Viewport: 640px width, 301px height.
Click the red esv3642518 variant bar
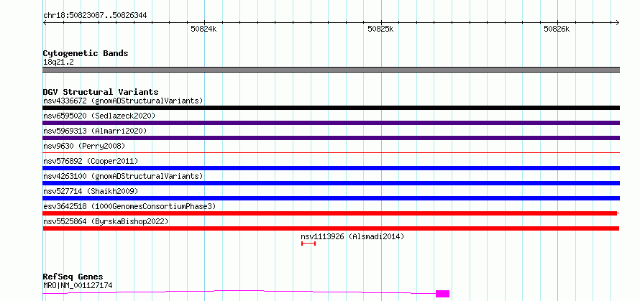point(330,213)
